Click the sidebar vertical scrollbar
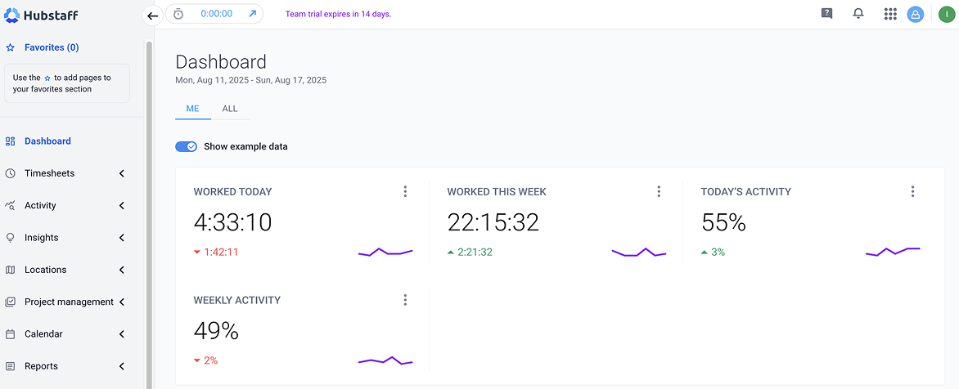959x389 pixels. click(149, 204)
